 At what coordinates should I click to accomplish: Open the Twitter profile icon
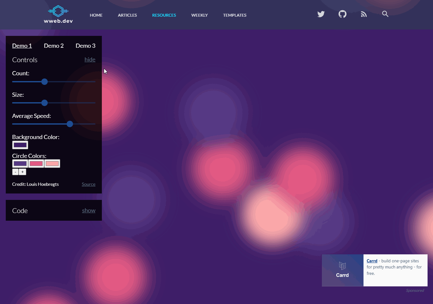321,14
